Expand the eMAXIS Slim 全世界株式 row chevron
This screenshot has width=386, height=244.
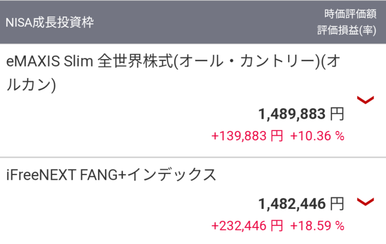[x=366, y=100]
